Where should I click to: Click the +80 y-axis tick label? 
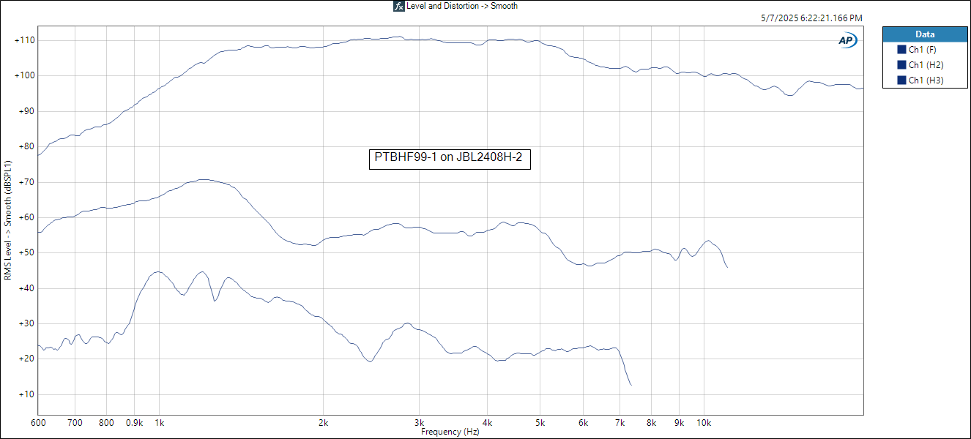(x=26, y=146)
